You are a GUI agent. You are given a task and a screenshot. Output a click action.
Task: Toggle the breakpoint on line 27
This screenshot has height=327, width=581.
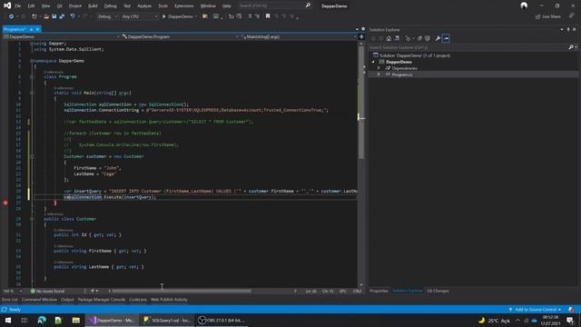point(5,203)
